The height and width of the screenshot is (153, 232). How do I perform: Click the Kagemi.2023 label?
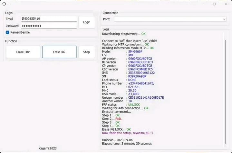point(48,148)
